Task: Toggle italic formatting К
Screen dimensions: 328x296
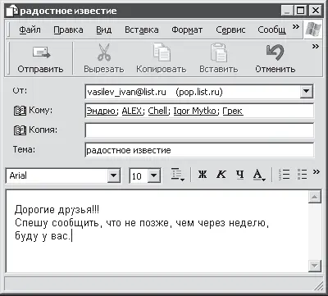Action: click(x=221, y=175)
